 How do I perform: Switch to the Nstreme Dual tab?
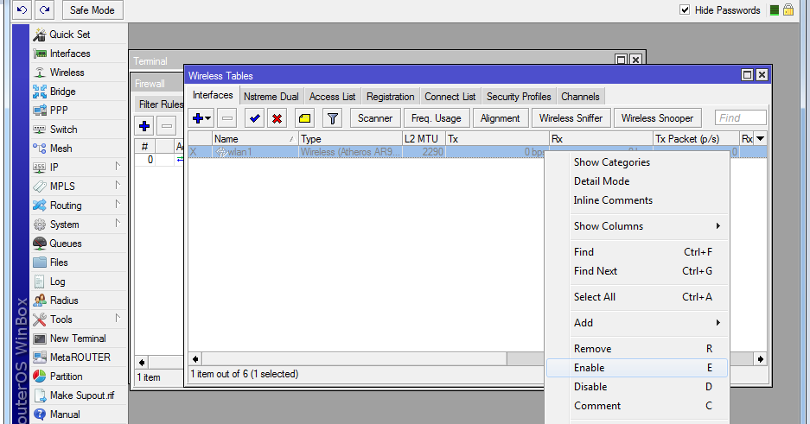click(271, 97)
